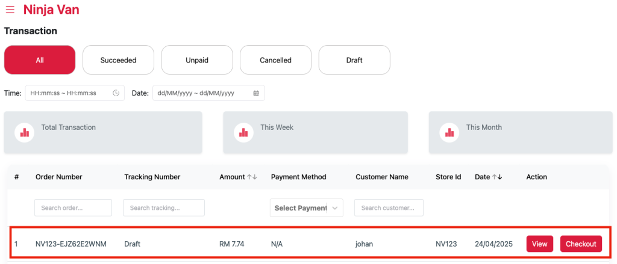
Task: Click the Order Number column header
Action: 58,177
